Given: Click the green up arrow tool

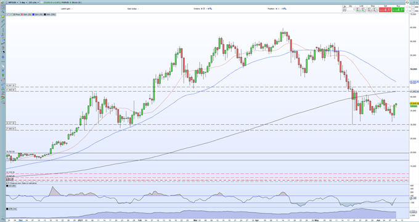Looking at the screenshot, I should [3, 75].
